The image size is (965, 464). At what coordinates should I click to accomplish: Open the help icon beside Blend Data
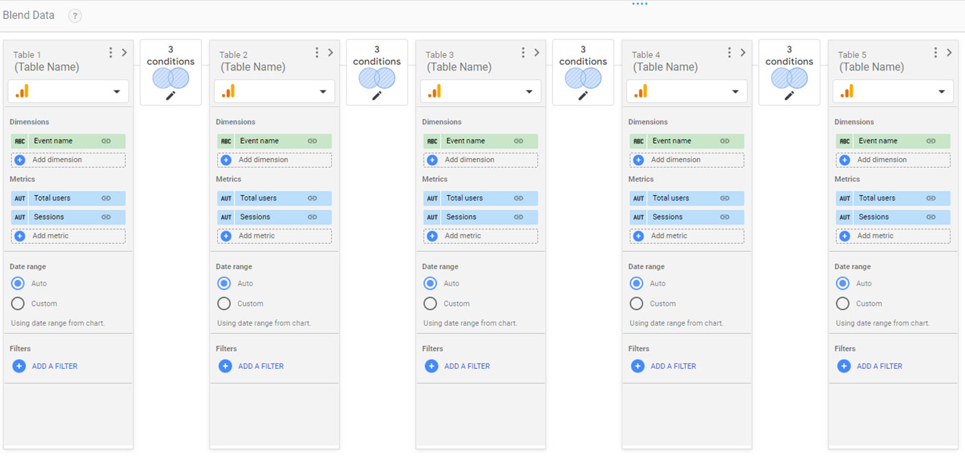coord(75,16)
